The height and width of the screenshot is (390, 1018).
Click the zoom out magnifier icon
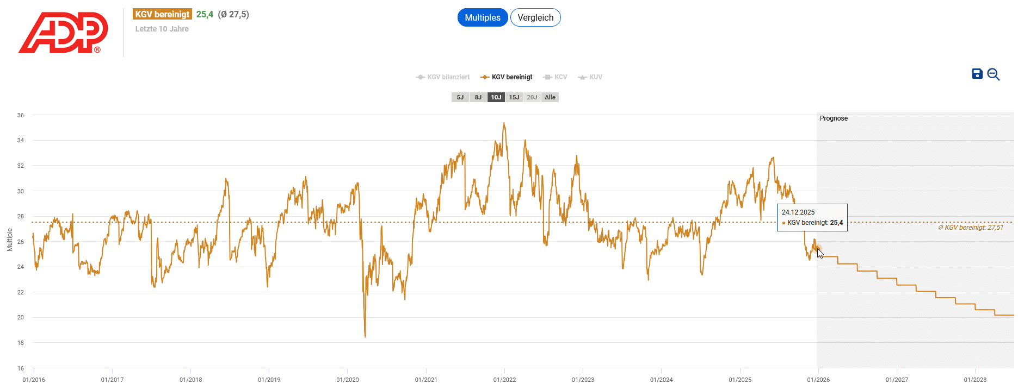click(994, 74)
